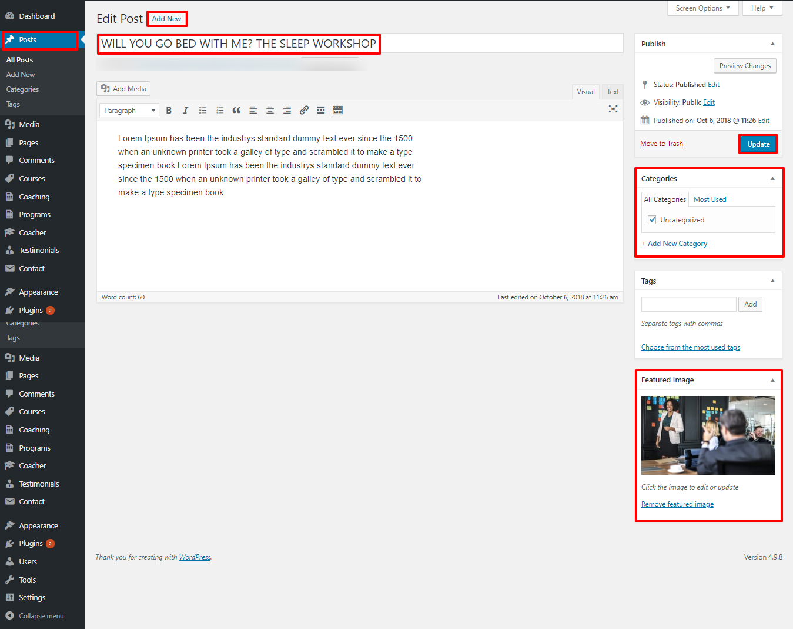This screenshot has width=793, height=629.
Task: Focus the Tags input field
Action: (x=688, y=304)
